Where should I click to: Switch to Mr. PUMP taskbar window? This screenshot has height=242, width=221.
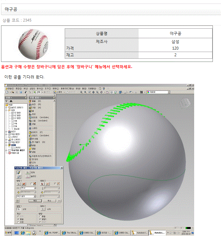coord(51,233)
